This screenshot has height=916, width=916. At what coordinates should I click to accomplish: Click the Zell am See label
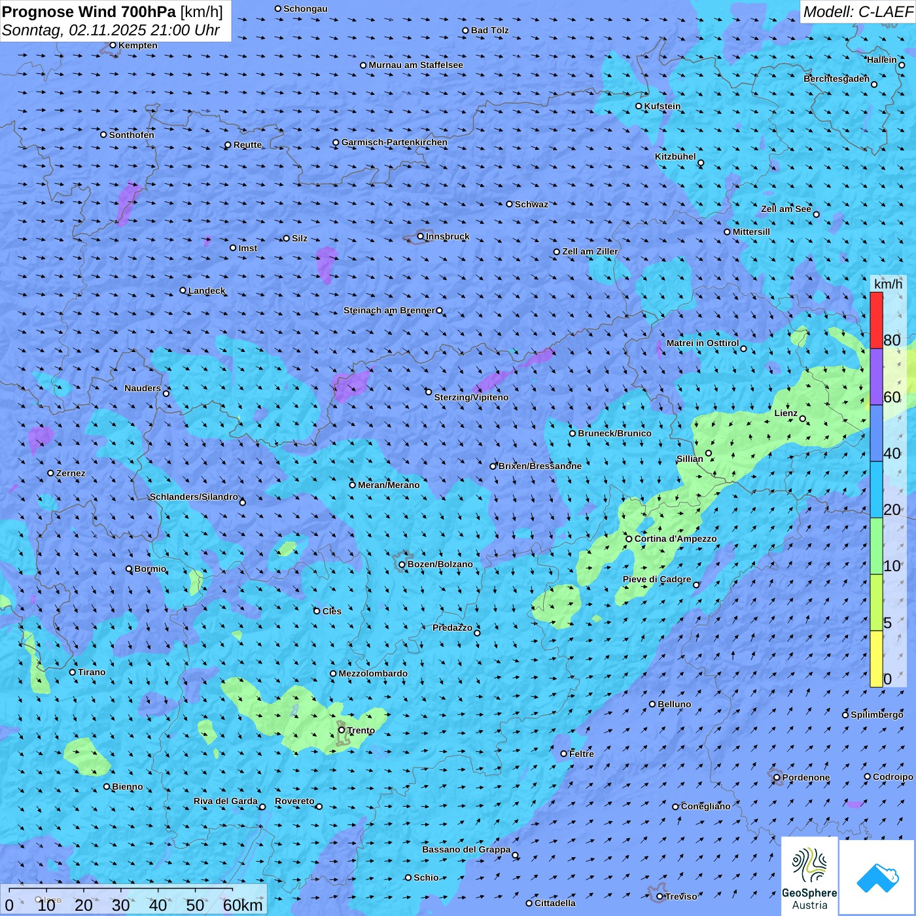click(x=786, y=209)
